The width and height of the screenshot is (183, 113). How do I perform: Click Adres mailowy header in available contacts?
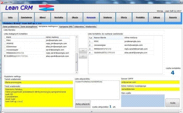tap(52, 37)
